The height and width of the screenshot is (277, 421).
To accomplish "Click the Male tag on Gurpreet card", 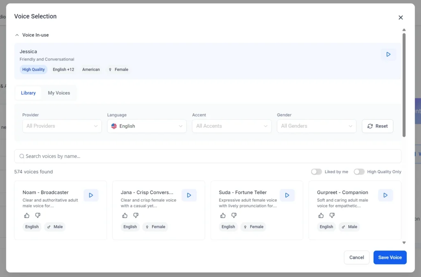I will pos(349,227).
